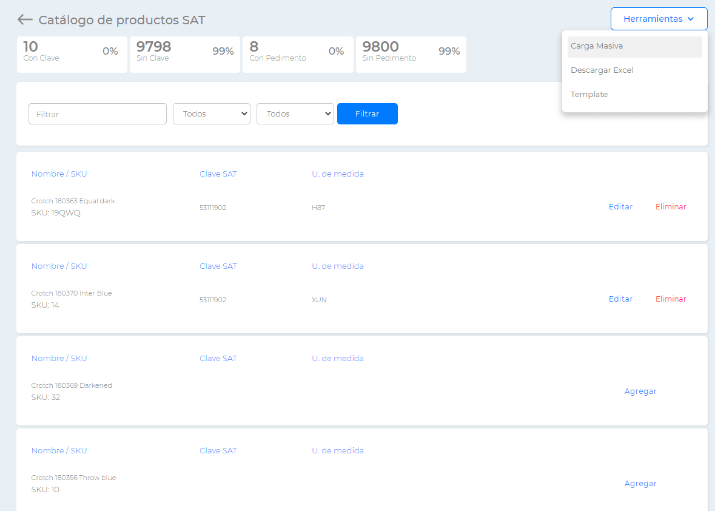Click Nombre / SKU header in Equal dark card
The height and width of the screenshot is (511, 715).
pos(59,174)
